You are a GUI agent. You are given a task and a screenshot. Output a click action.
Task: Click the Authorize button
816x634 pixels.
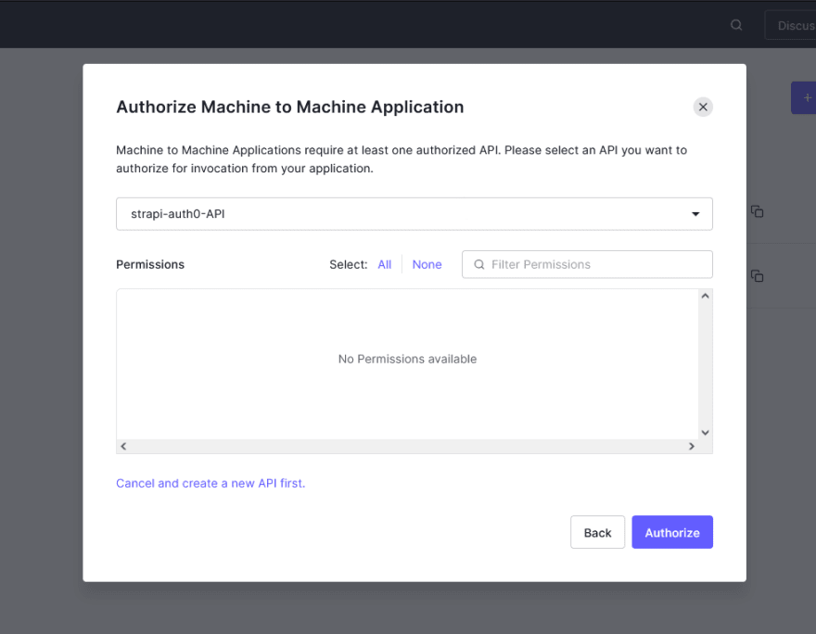pos(672,532)
